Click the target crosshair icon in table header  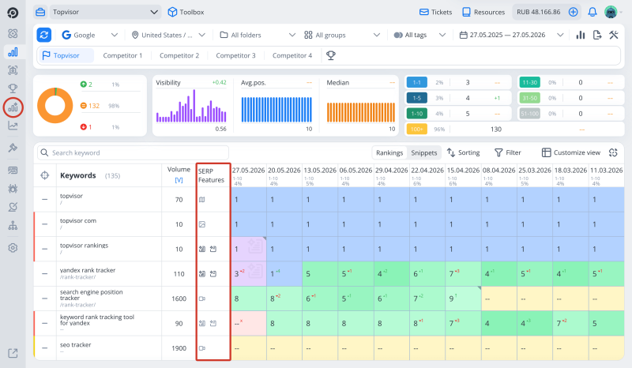click(45, 175)
